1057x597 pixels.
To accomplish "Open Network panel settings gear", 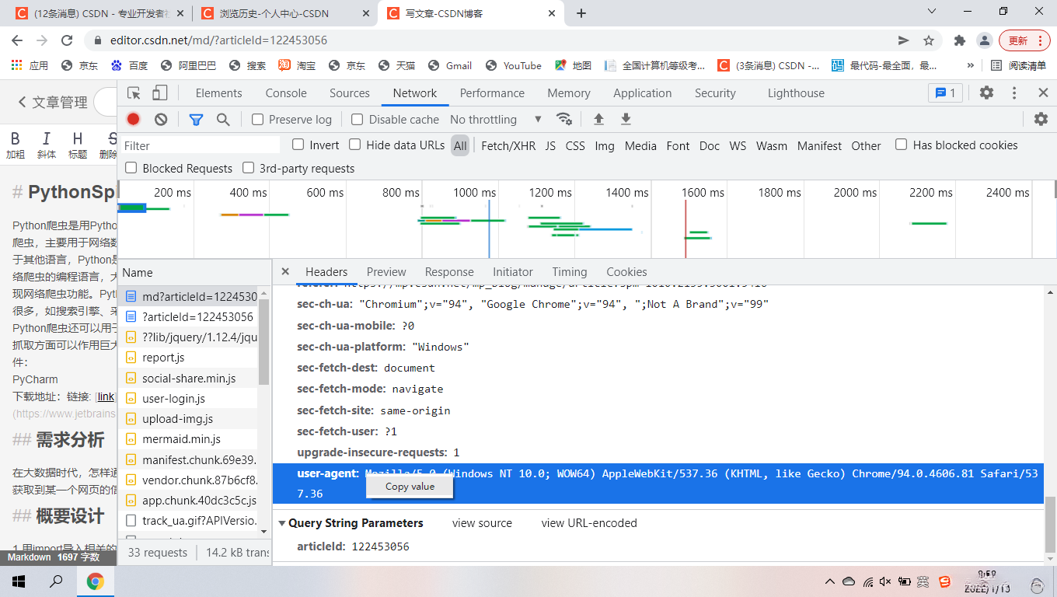I will tap(1041, 119).
